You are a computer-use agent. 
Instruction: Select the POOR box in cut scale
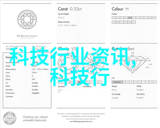(153, 82)
